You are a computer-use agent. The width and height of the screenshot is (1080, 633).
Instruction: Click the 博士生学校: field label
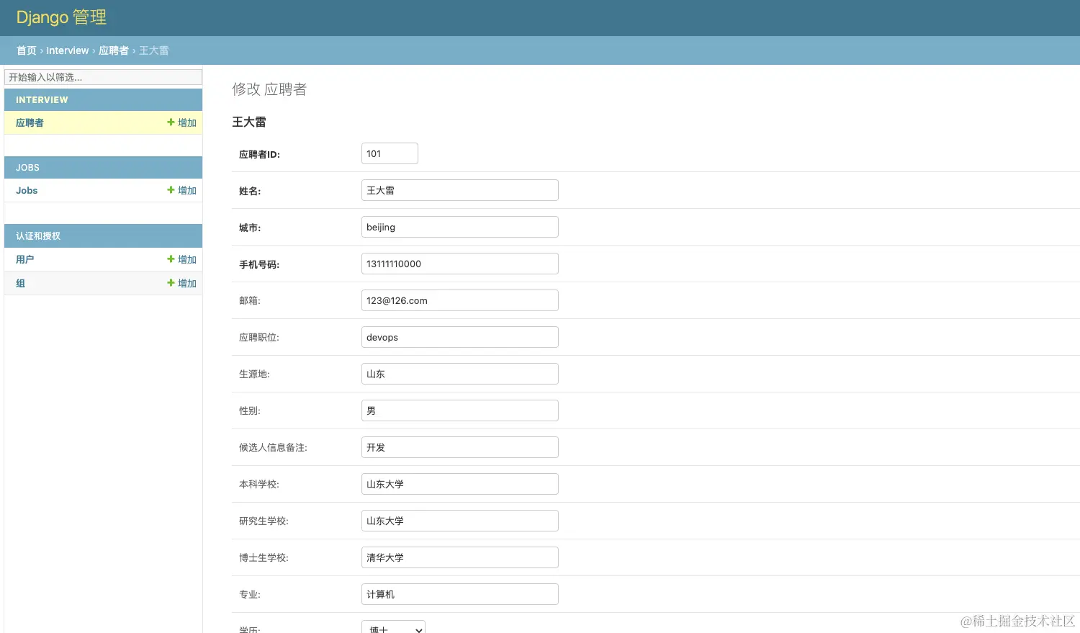click(x=264, y=558)
